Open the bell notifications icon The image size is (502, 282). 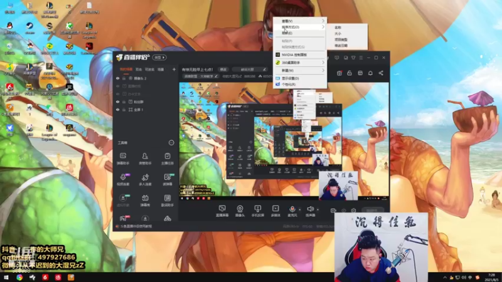tap(370, 73)
